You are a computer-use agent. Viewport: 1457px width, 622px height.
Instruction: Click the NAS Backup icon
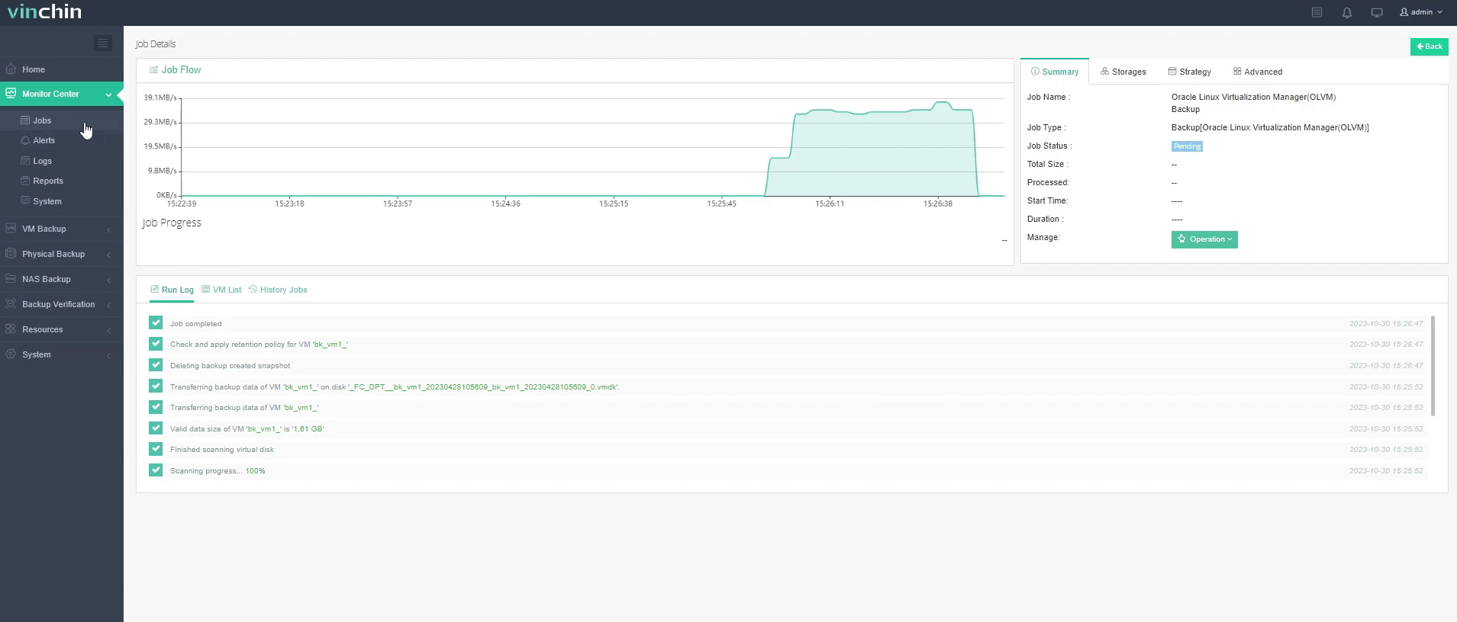(11, 279)
